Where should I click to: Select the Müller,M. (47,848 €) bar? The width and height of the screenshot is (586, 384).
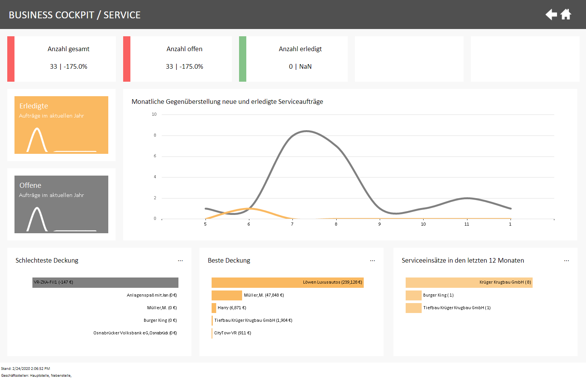coord(227,295)
